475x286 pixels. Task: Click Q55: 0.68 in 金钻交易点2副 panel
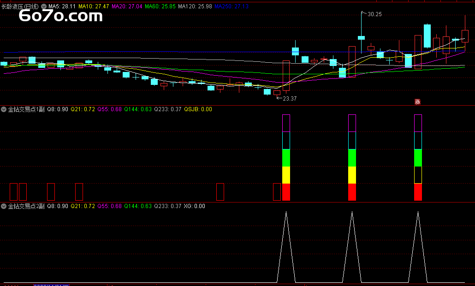tap(109, 206)
